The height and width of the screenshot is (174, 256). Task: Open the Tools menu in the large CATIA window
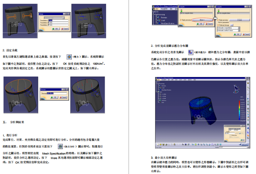click(x=185, y=80)
